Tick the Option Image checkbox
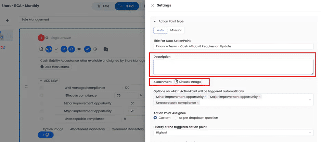The width and height of the screenshot is (321, 142). (40, 129)
